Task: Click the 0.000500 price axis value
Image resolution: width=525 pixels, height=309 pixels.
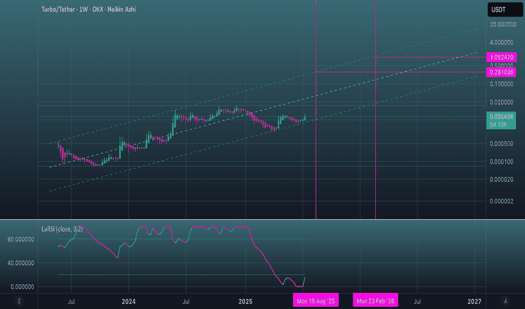Action: click(x=501, y=144)
